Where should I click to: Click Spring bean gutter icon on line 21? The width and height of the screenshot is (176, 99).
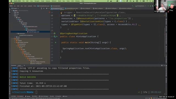[x=54, y=34]
